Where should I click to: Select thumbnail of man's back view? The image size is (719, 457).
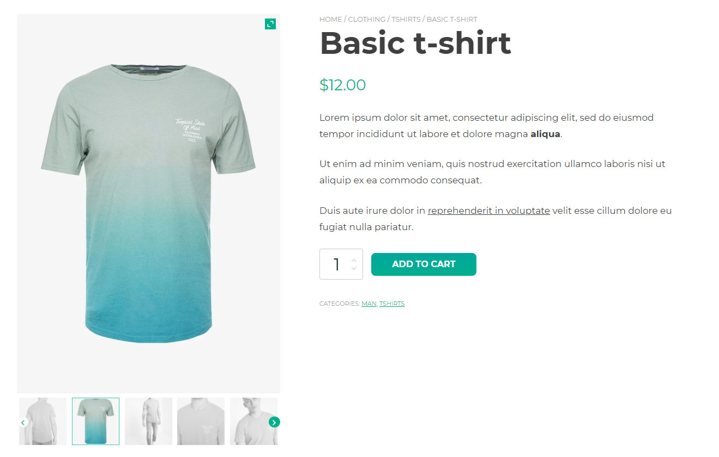pyautogui.click(x=43, y=422)
